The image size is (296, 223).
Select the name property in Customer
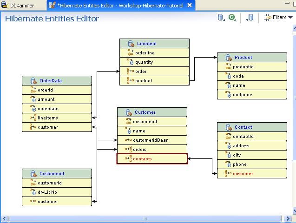coord(152,131)
